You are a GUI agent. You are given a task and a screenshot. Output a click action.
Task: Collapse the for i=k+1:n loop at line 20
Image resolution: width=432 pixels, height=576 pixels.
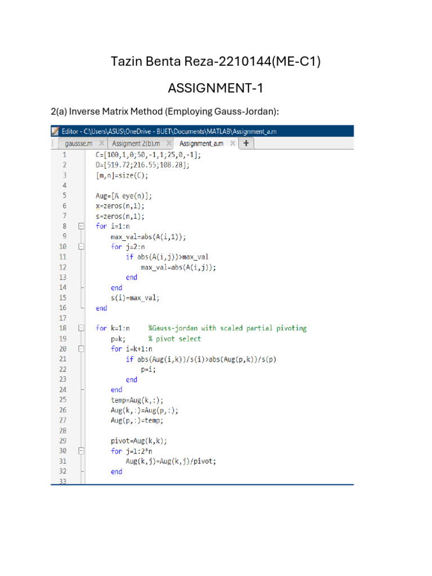click(x=81, y=349)
